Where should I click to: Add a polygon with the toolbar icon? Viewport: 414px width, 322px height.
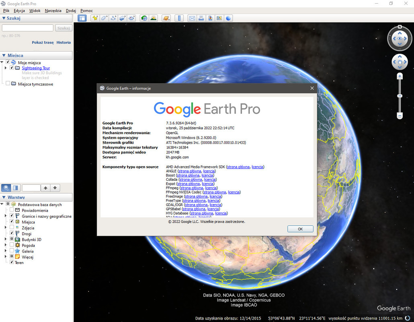pos(104,18)
